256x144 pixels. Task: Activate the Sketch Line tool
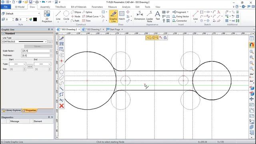(196, 16)
